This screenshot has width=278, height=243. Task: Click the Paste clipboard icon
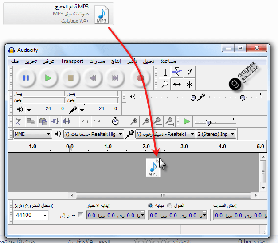click(43, 121)
